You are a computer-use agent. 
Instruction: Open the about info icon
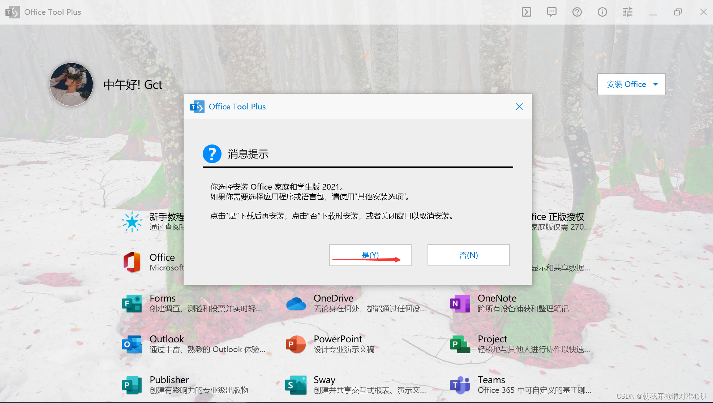click(602, 12)
